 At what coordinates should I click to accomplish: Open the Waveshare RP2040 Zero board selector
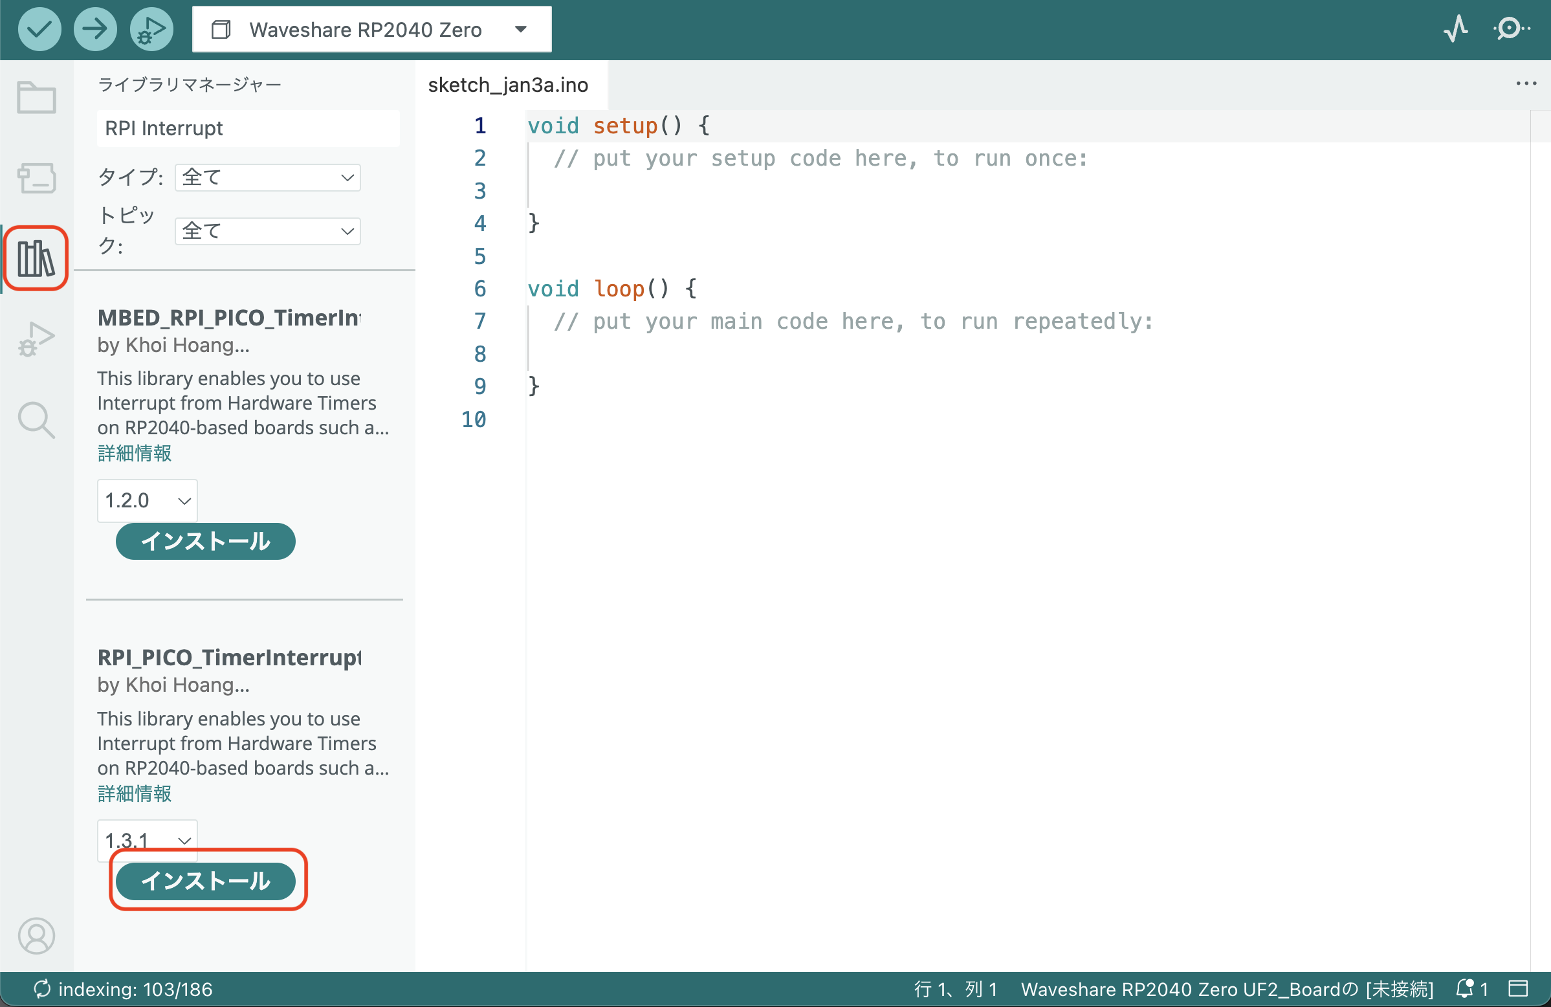point(371,29)
